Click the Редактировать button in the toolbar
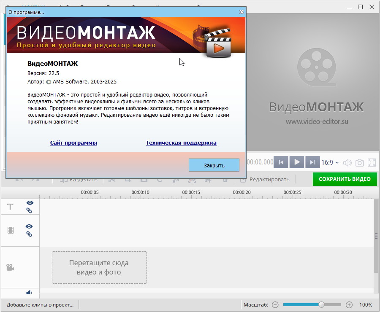380x312 pixels. point(265,179)
